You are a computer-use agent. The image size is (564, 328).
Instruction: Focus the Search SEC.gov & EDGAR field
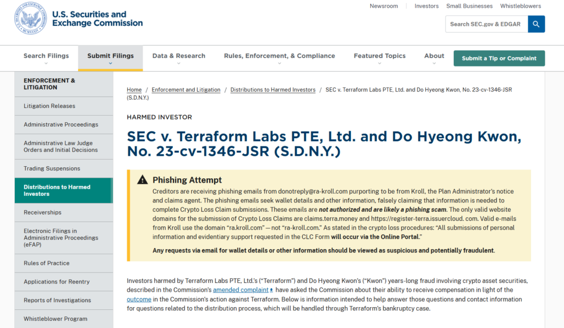pos(487,24)
